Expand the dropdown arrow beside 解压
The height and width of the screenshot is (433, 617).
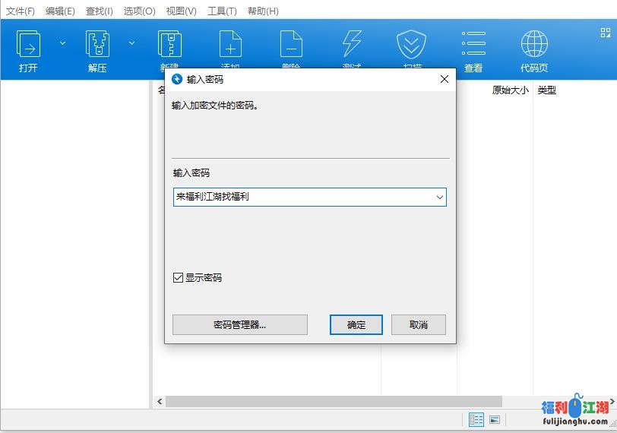click(131, 43)
